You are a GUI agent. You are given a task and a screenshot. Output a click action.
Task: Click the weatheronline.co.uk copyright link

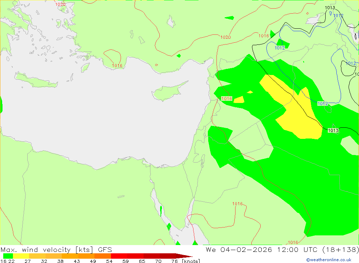[x=329, y=260]
